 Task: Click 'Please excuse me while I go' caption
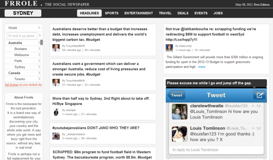point(209,83)
